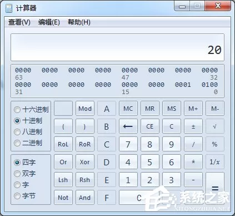The width and height of the screenshot is (235, 216).
Task: Click the MC memory clear button
Action: click(x=128, y=109)
